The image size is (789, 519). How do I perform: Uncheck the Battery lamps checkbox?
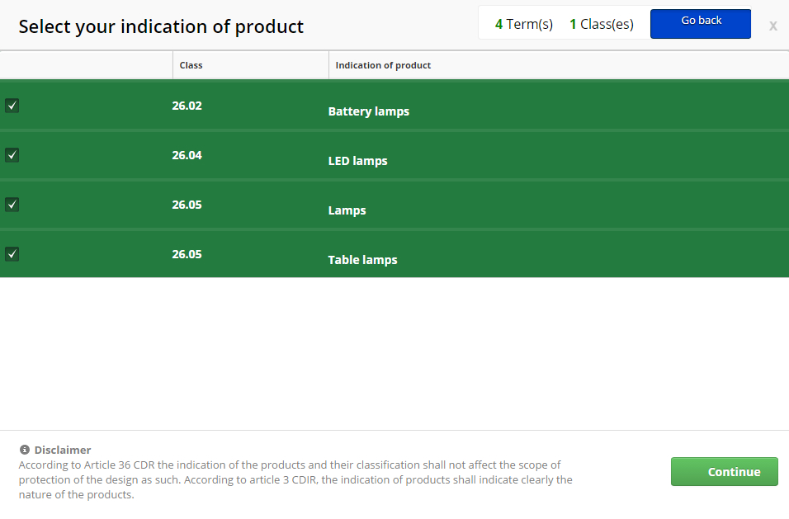(12, 106)
